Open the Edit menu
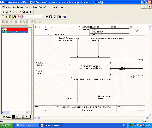 [x=10, y=7]
